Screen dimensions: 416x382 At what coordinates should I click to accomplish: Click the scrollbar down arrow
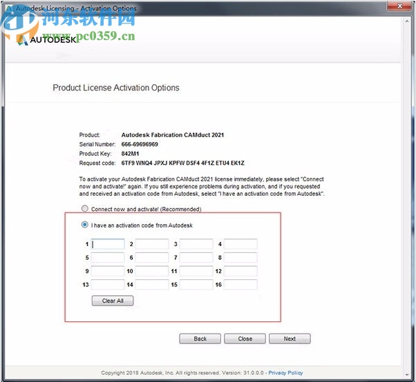(x=407, y=374)
